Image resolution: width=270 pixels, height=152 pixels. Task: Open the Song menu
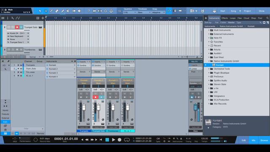[x=233, y=11]
